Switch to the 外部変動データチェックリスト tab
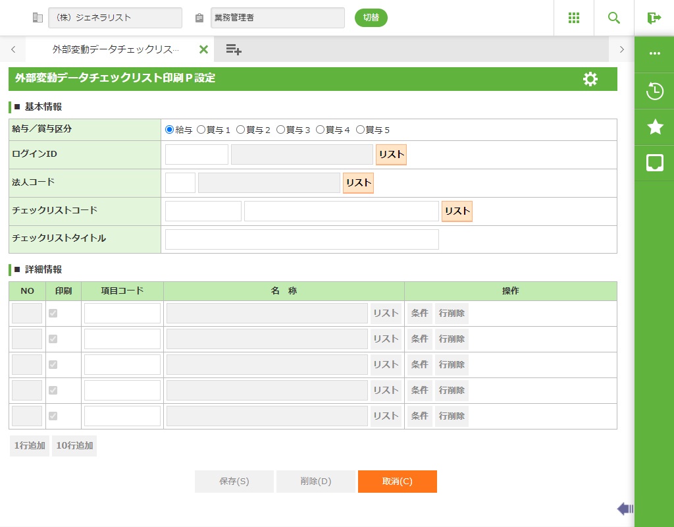Screen dimensions: 674x527 115,49
